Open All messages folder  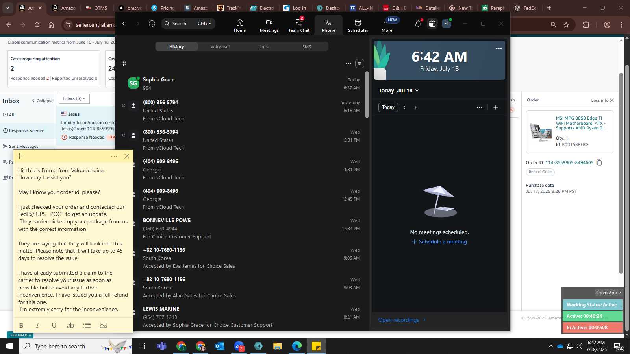coord(9,115)
